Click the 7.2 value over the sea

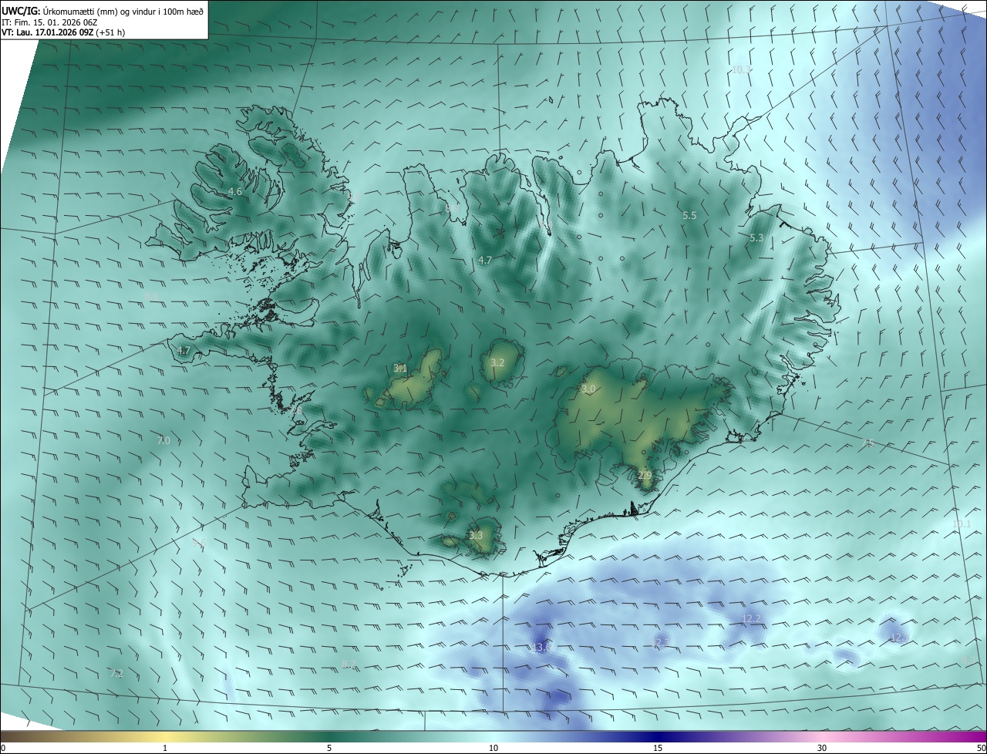click(116, 674)
